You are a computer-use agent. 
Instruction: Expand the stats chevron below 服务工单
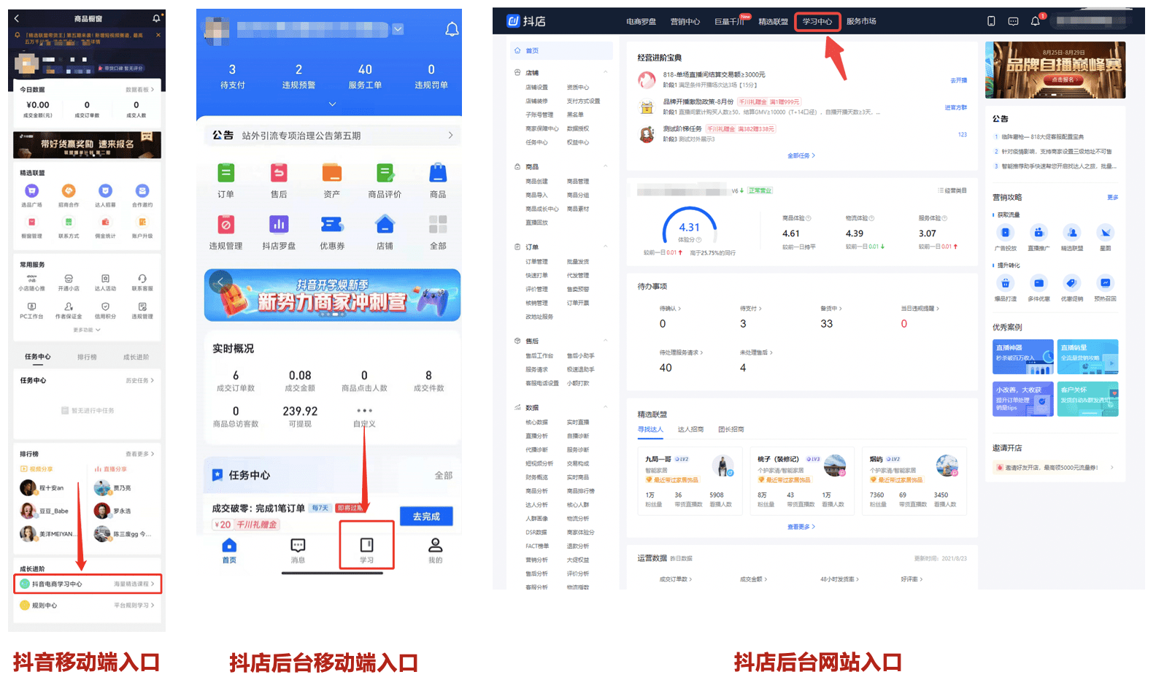point(332,104)
